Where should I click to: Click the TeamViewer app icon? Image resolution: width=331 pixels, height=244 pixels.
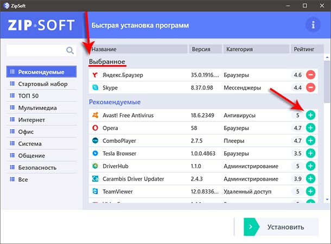(95, 191)
